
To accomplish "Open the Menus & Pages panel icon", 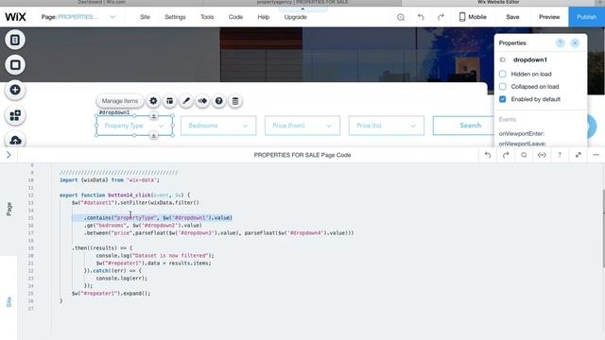I will [15, 40].
